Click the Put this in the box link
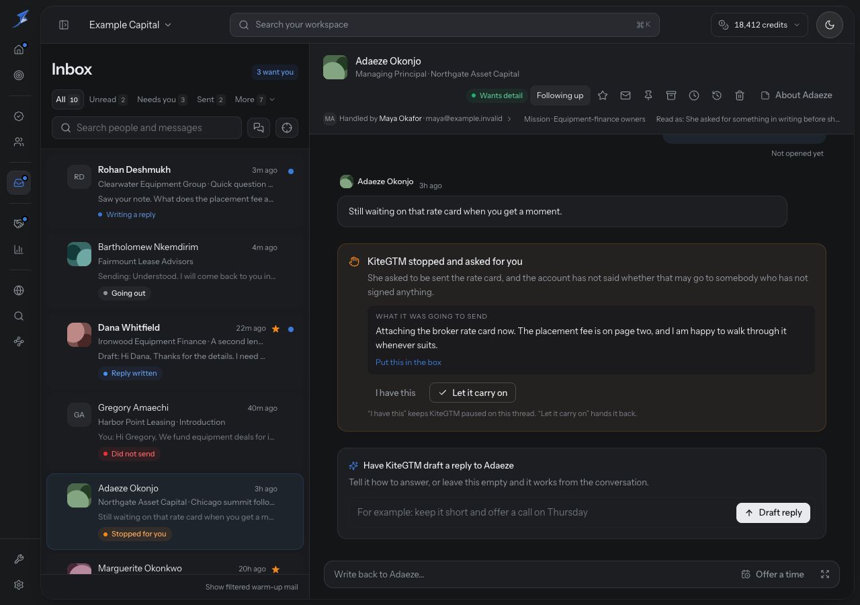 [408, 362]
